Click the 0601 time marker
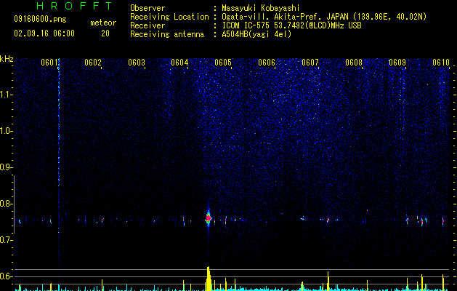 pyautogui.click(x=49, y=63)
